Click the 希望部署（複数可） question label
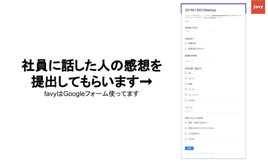268x167 pixels. 193,69
